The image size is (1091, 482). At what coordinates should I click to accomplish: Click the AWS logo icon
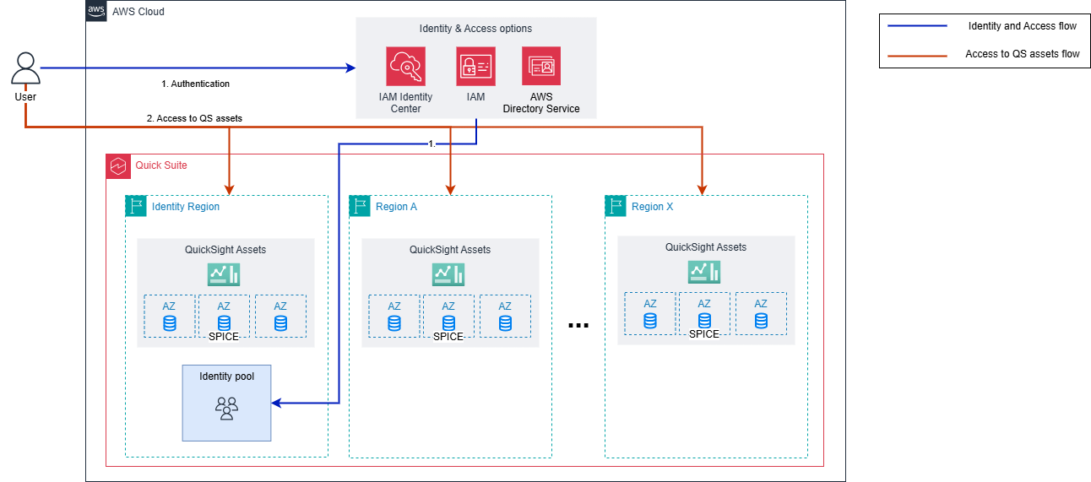96,11
